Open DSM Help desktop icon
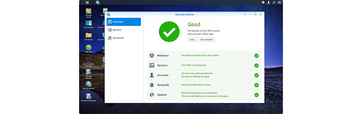This screenshot has height=114, width=362. pos(89,48)
